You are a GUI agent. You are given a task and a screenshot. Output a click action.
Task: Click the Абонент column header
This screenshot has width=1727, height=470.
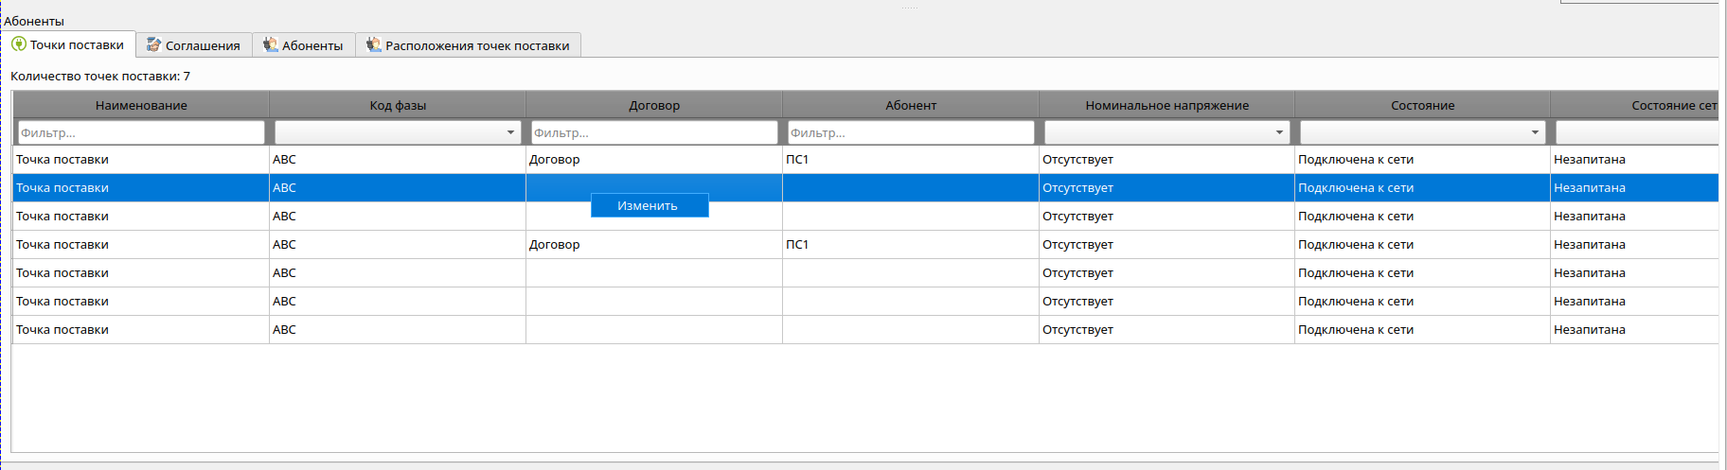pos(910,105)
